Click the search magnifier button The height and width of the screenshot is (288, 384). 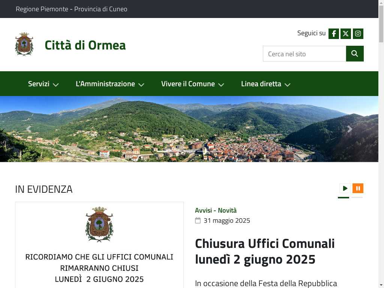pos(355,54)
